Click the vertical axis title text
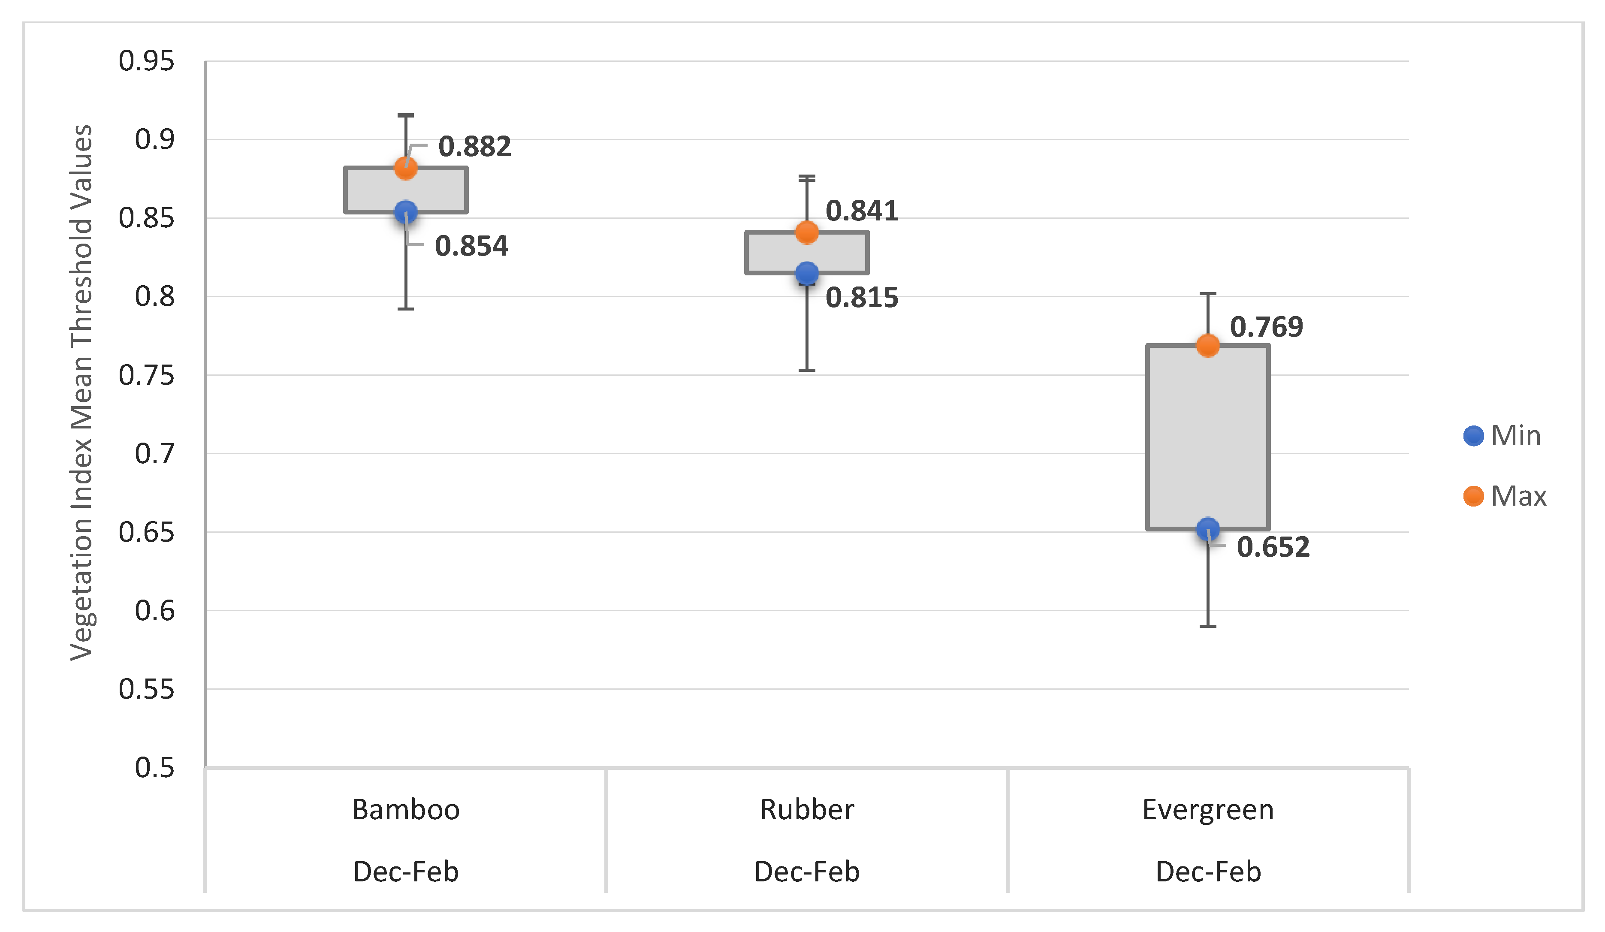Image resolution: width=1605 pixels, height=932 pixels. [81, 392]
